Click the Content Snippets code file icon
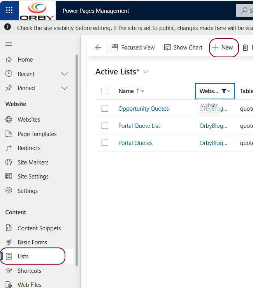 tap(9, 228)
